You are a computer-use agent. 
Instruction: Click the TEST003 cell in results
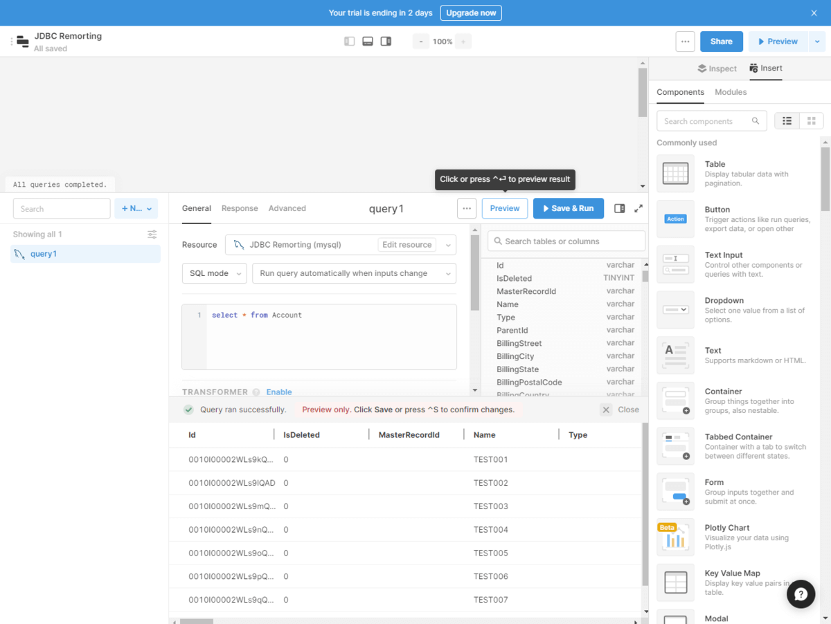(x=491, y=506)
